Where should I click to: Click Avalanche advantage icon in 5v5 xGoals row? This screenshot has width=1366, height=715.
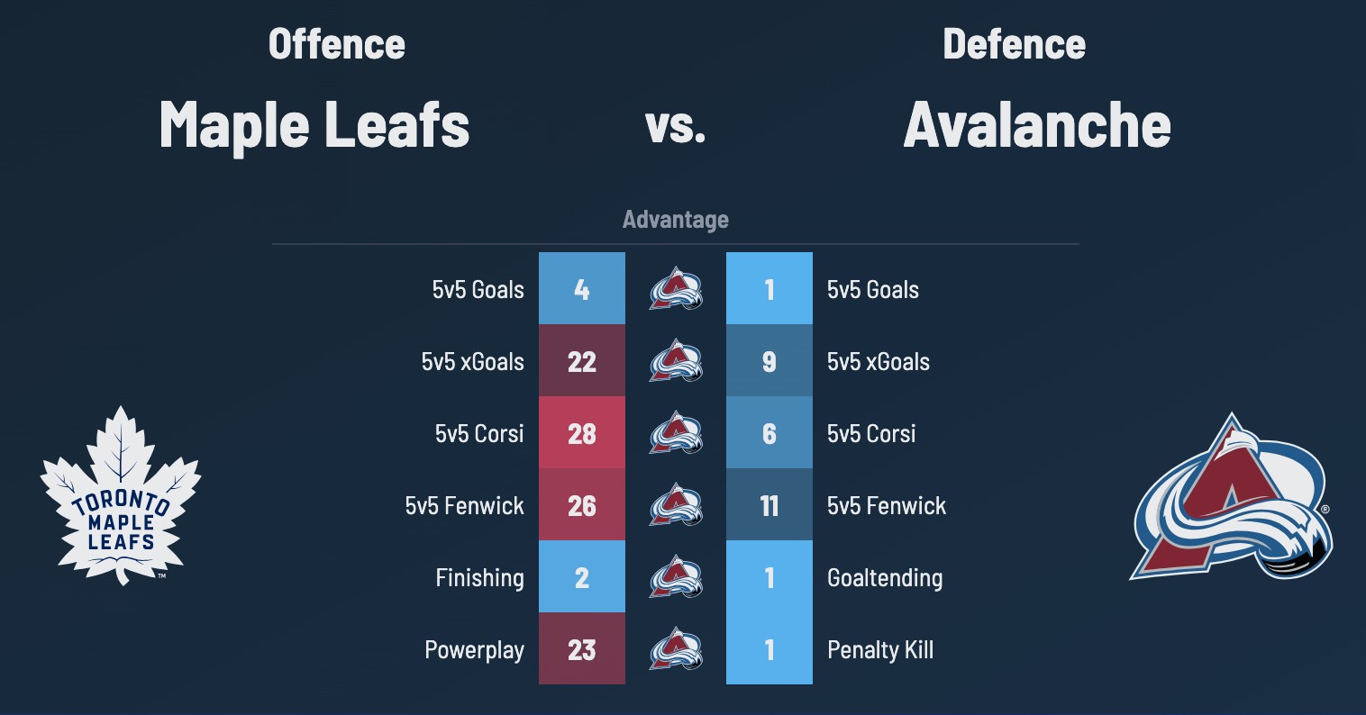pyautogui.click(x=676, y=361)
